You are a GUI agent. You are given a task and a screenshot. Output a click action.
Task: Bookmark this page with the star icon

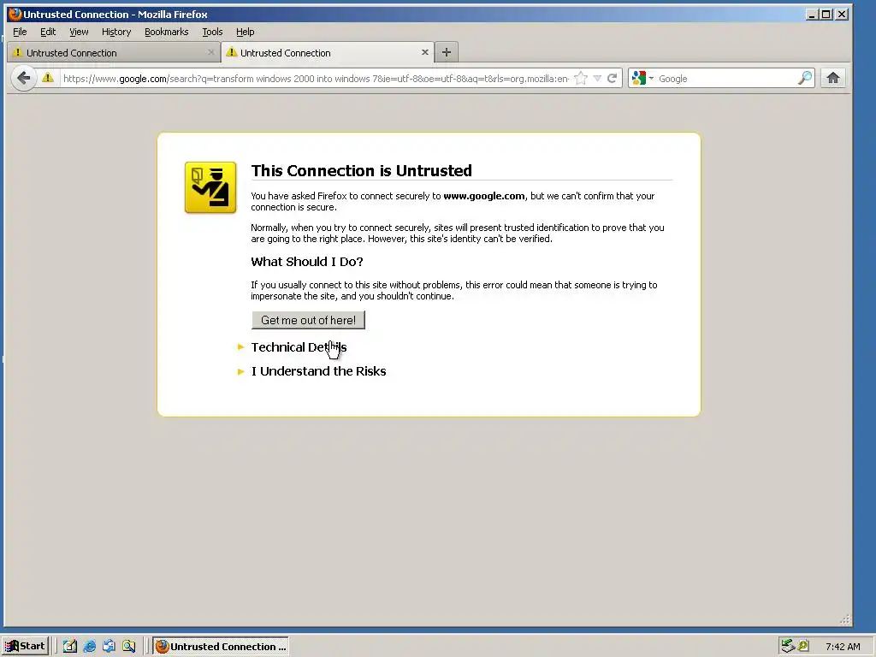pyautogui.click(x=581, y=78)
